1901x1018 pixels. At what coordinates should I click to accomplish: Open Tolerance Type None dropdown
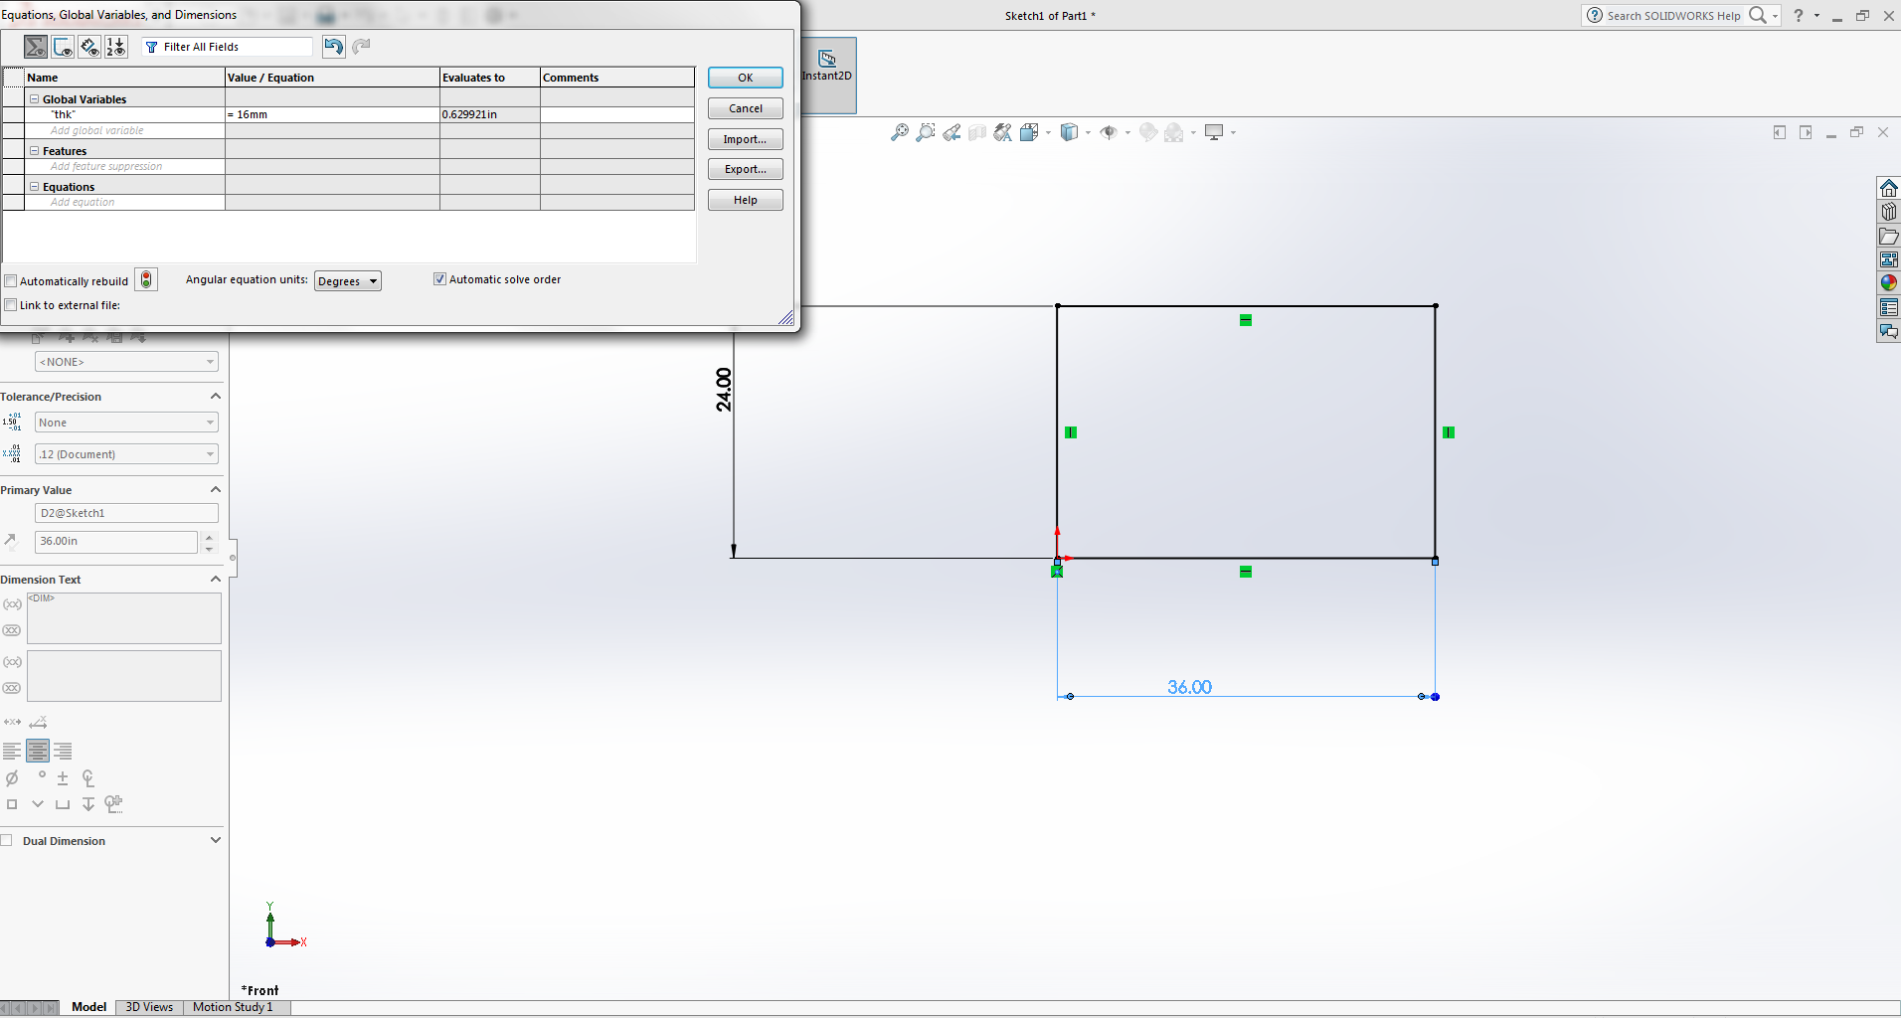click(126, 423)
